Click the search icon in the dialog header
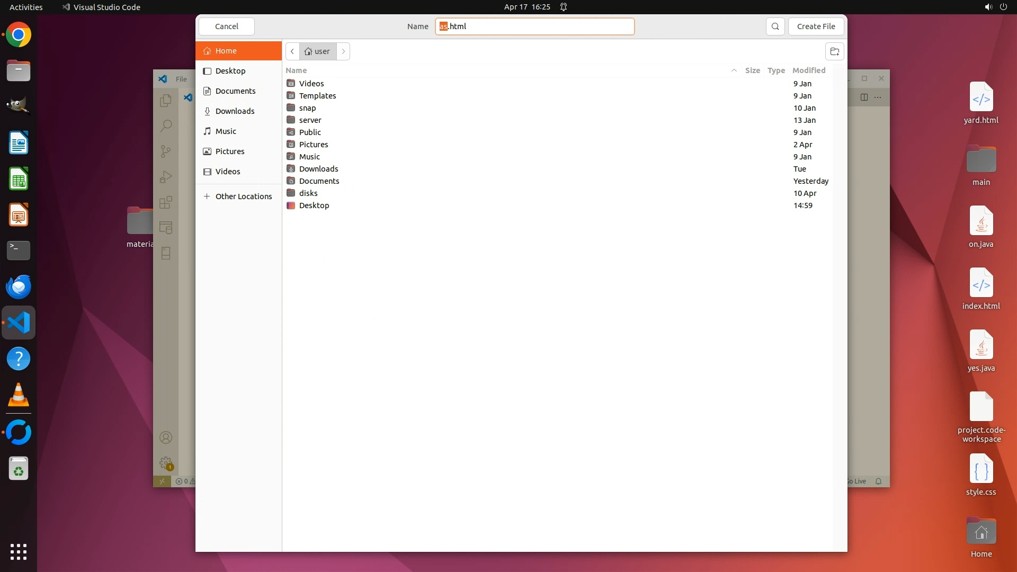Viewport: 1017px width, 572px height. coord(775,26)
